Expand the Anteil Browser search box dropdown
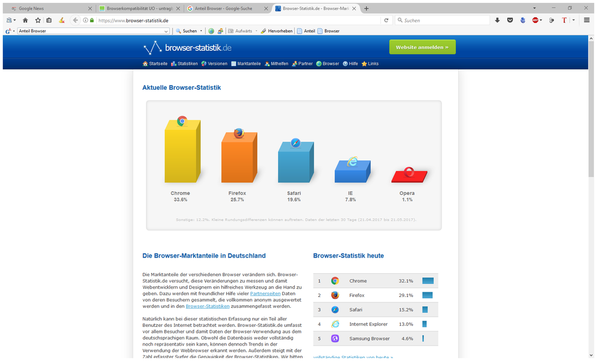 [166, 31]
